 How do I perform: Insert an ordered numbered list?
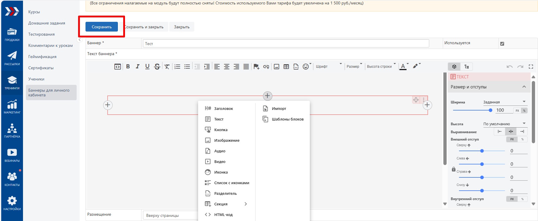(x=177, y=67)
